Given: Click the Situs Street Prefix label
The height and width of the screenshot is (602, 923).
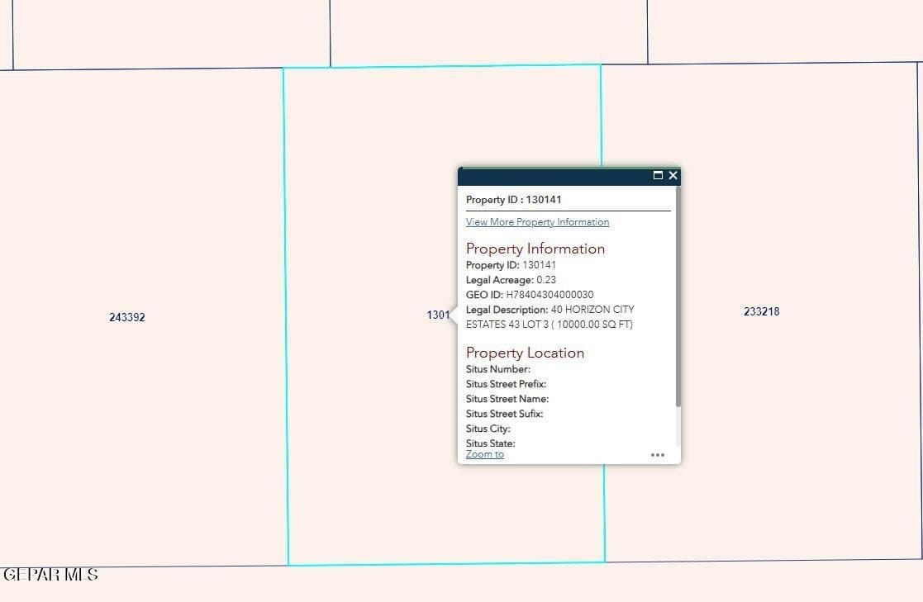Looking at the screenshot, I should (507, 384).
